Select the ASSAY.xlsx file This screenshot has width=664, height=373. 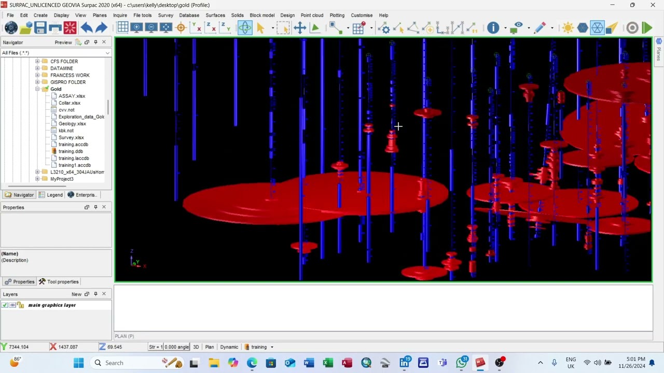(x=72, y=96)
